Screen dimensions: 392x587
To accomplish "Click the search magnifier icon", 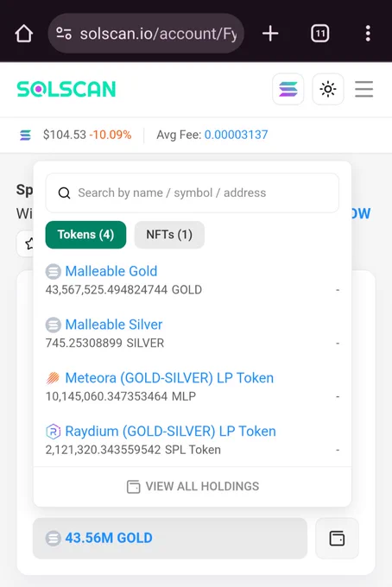I will pyautogui.click(x=65, y=193).
